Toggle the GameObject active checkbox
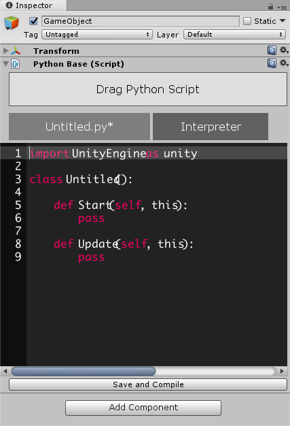Screen dimensions: 290x426 (x=33, y=21)
